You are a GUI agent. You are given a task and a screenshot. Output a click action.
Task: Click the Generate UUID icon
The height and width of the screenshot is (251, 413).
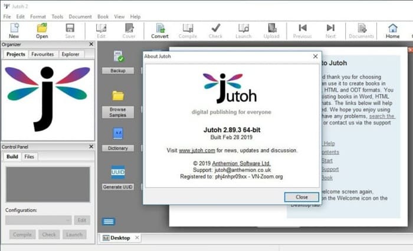118,172
